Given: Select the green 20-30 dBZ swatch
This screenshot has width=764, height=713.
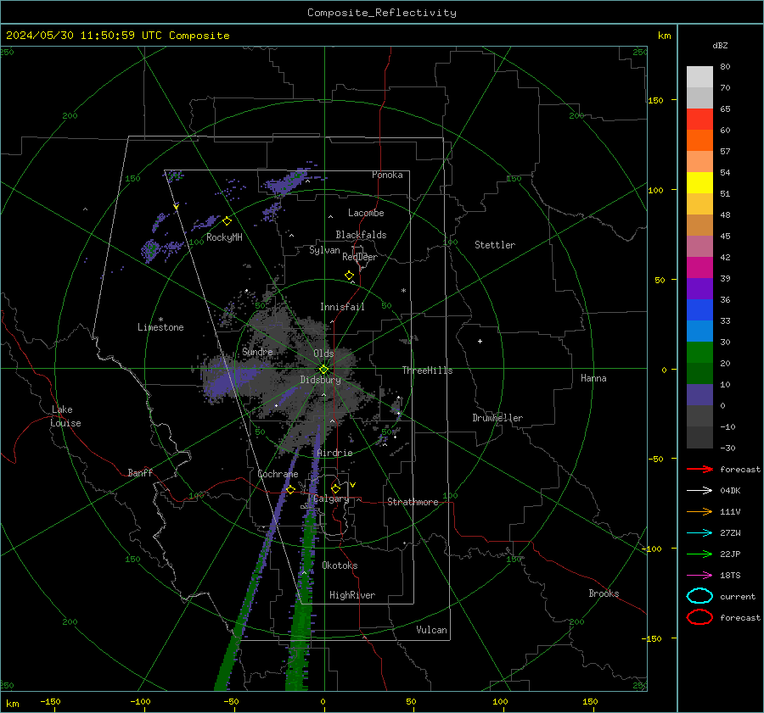Looking at the screenshot, I should [699, 353].
